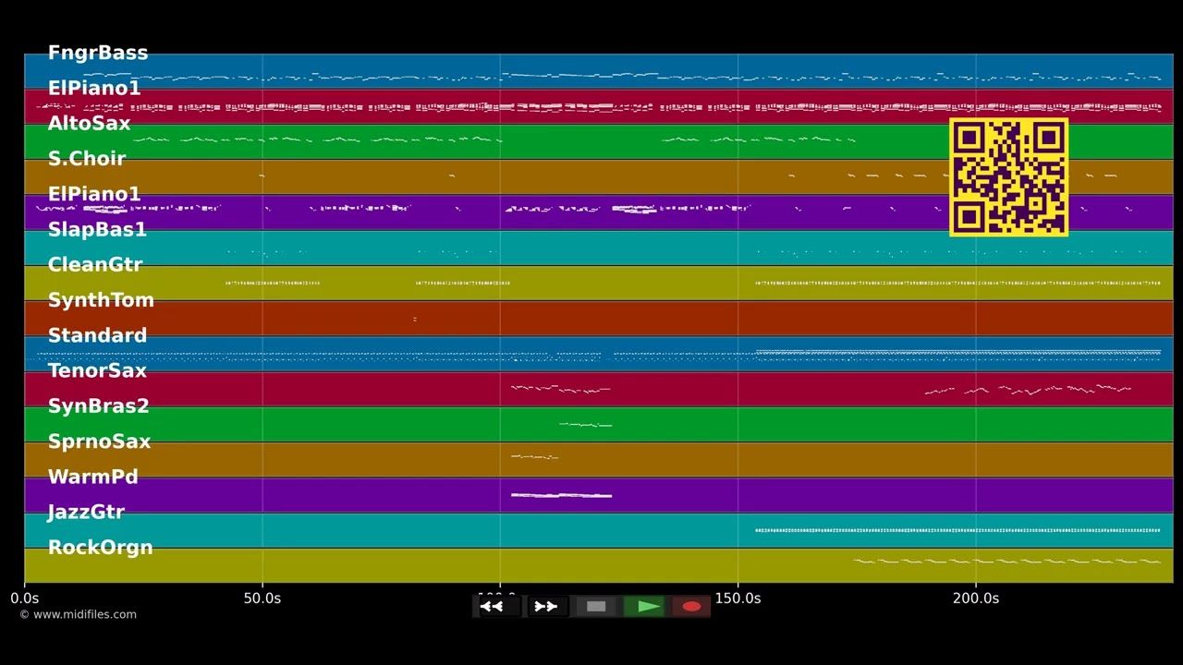Select the SynthTom track label

click(101, 300)
